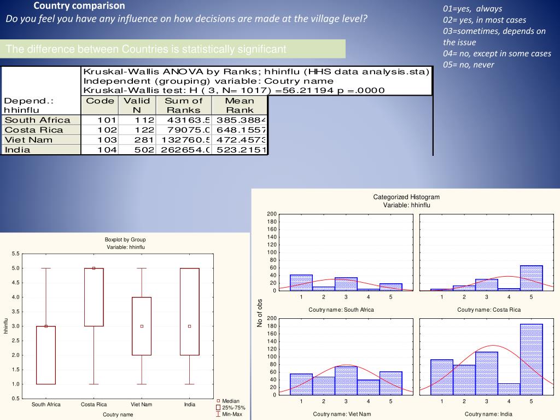Click India median marker in boxplot
The height and width of the screenshot is (420, 560).
pos(190,326)
